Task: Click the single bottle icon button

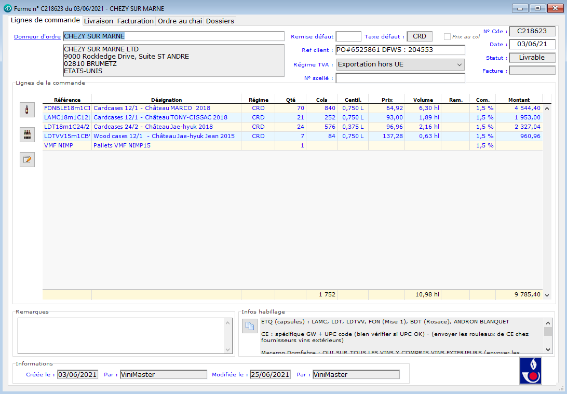Action: [27, 110]
